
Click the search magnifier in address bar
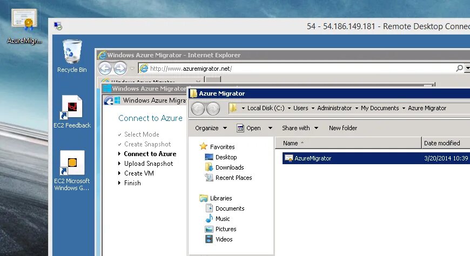pos(459,69)
